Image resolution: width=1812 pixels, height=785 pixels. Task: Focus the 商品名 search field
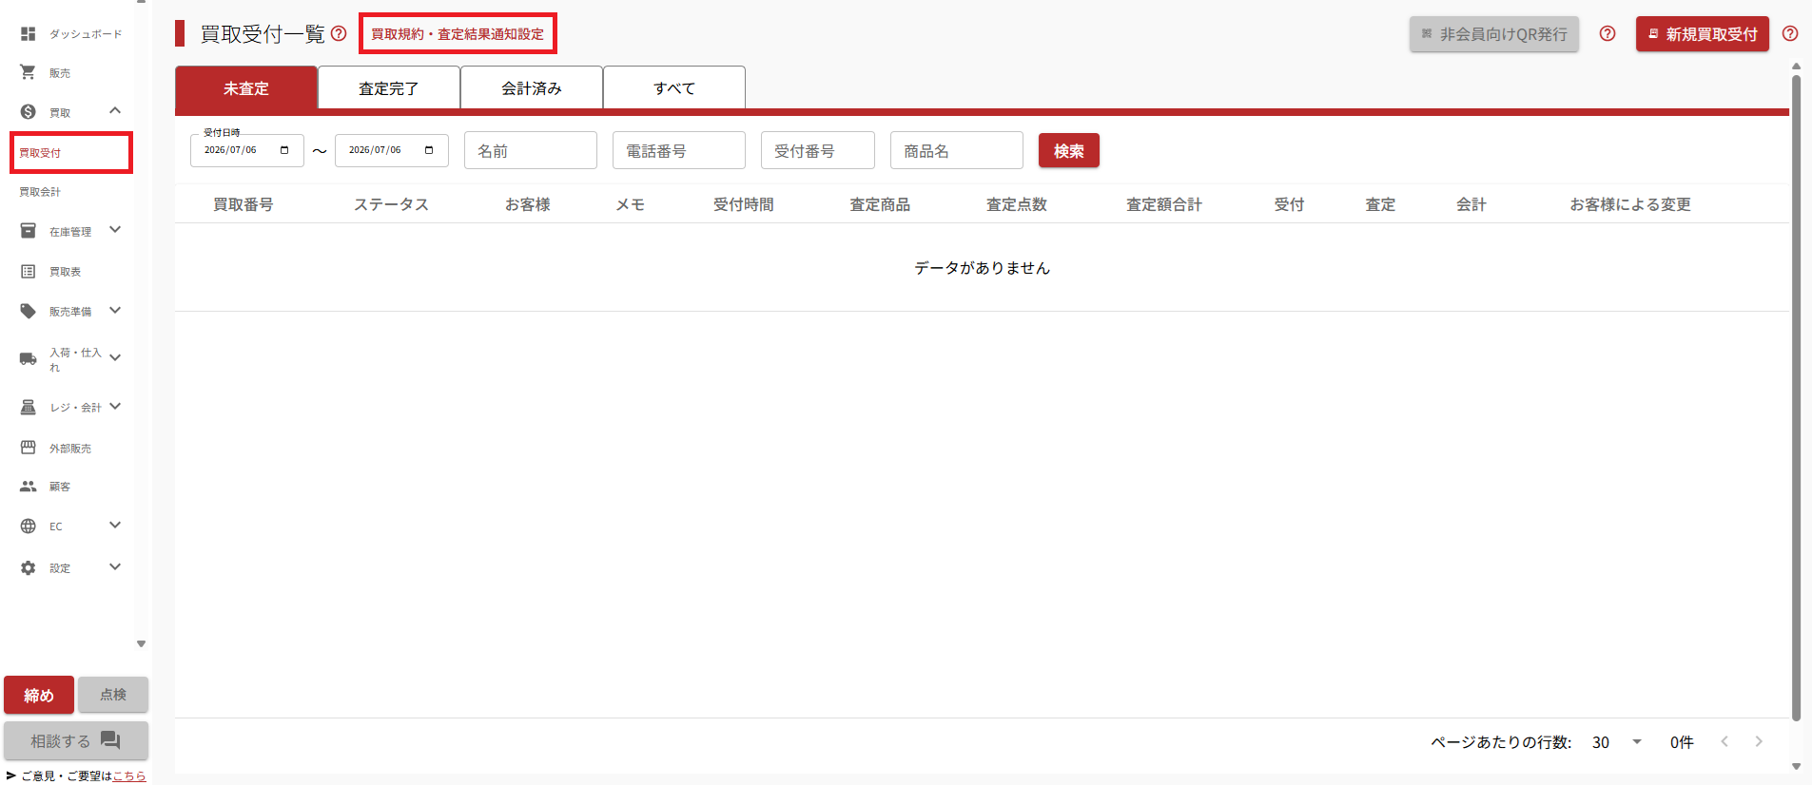tap(957, 150)
